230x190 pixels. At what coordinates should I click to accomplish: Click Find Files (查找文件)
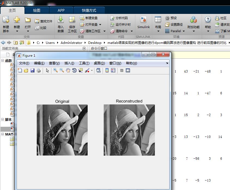pyautogui.click(x=44, y=21)
